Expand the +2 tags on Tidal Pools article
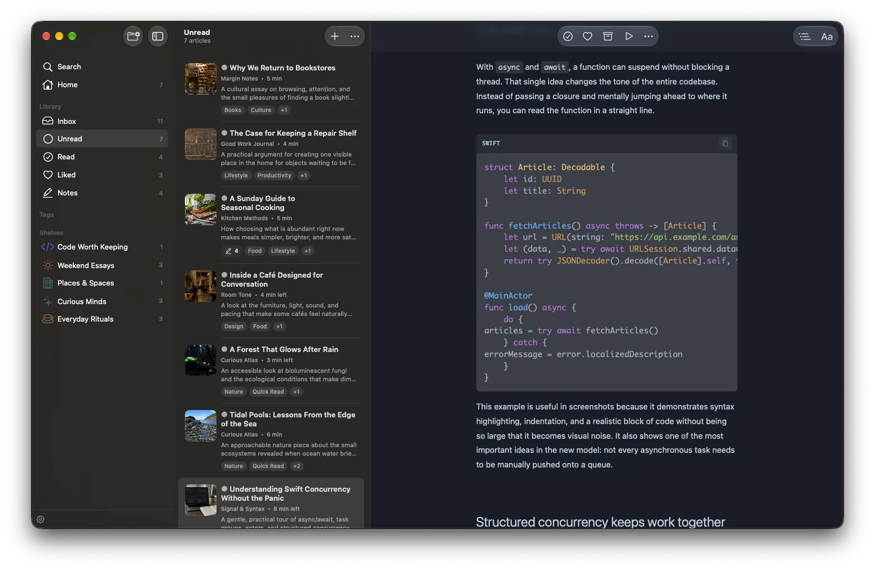Screen dimensions: 875x570 [x=297, y=466]
